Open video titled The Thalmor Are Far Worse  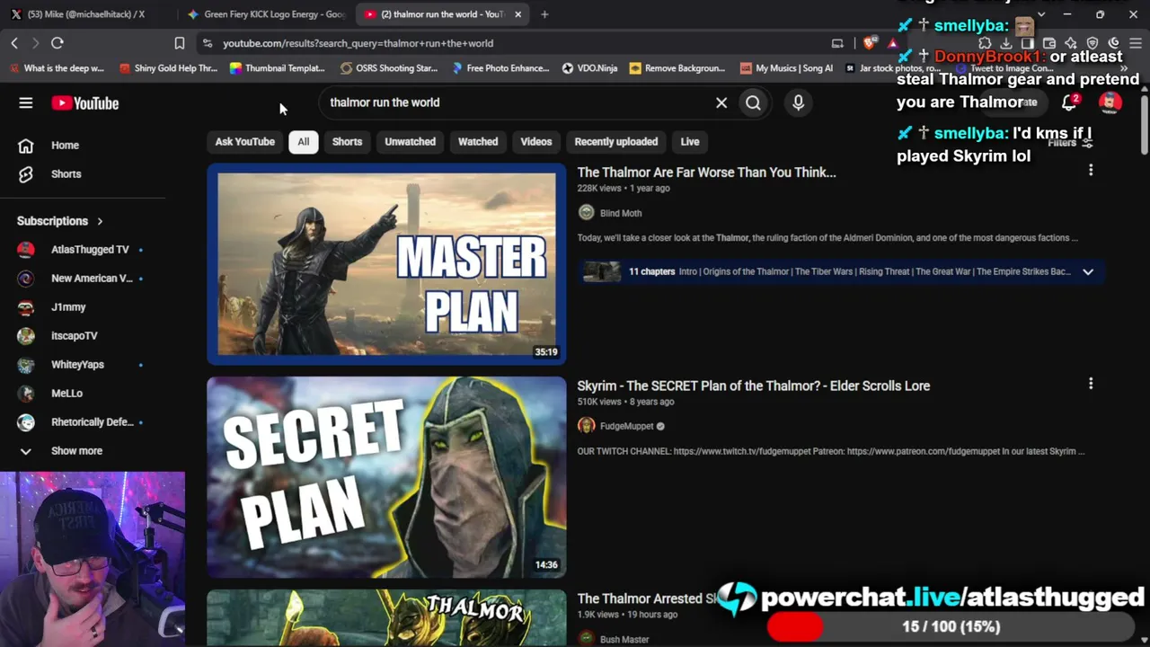[706, 173]
